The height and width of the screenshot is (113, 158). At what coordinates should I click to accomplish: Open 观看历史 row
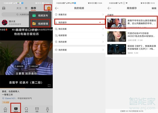click(79, 15)
